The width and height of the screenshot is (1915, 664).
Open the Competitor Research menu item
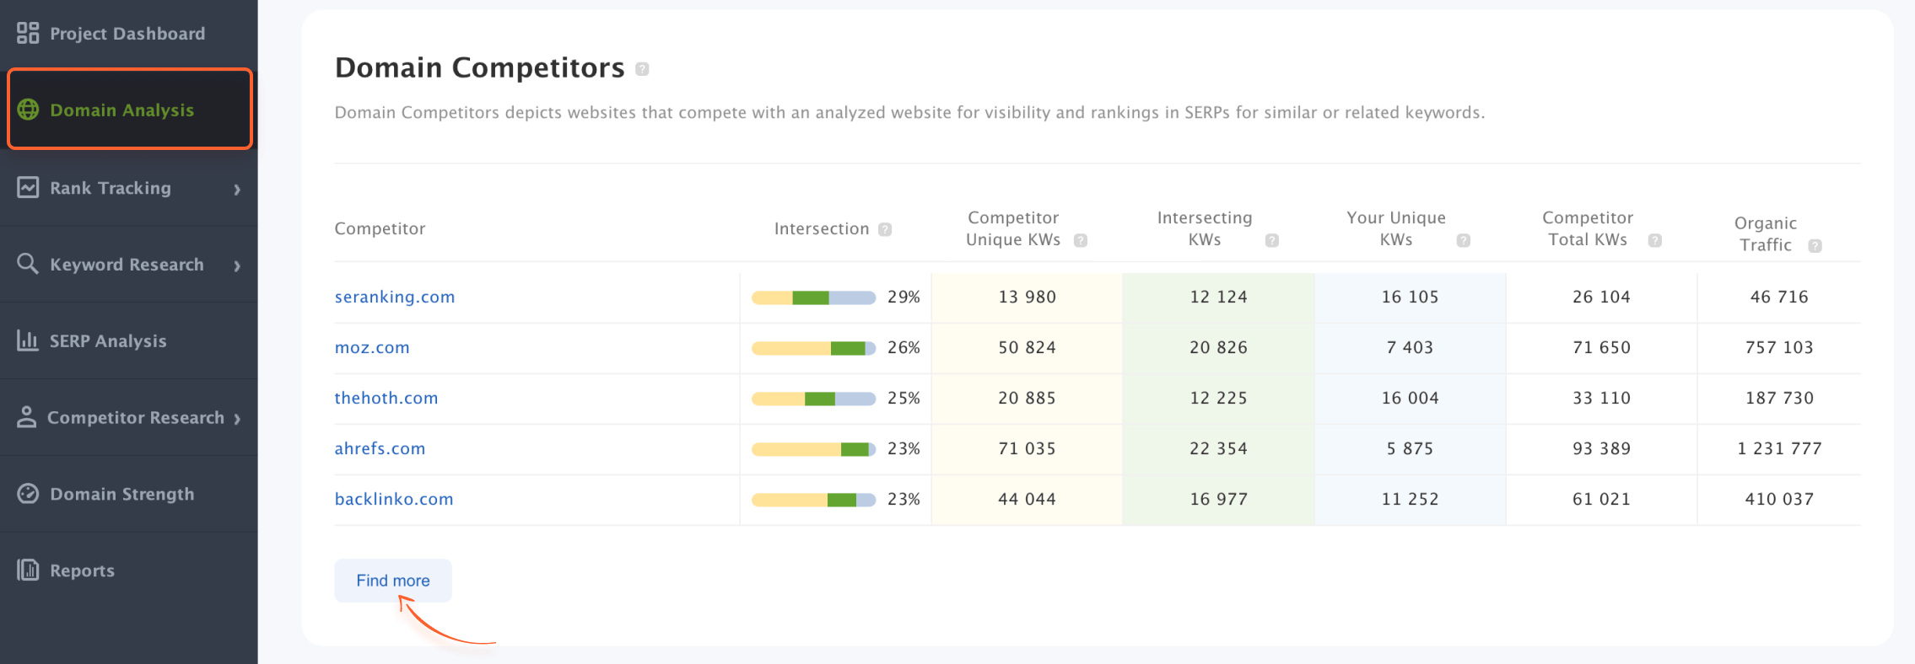coord(128,417)
